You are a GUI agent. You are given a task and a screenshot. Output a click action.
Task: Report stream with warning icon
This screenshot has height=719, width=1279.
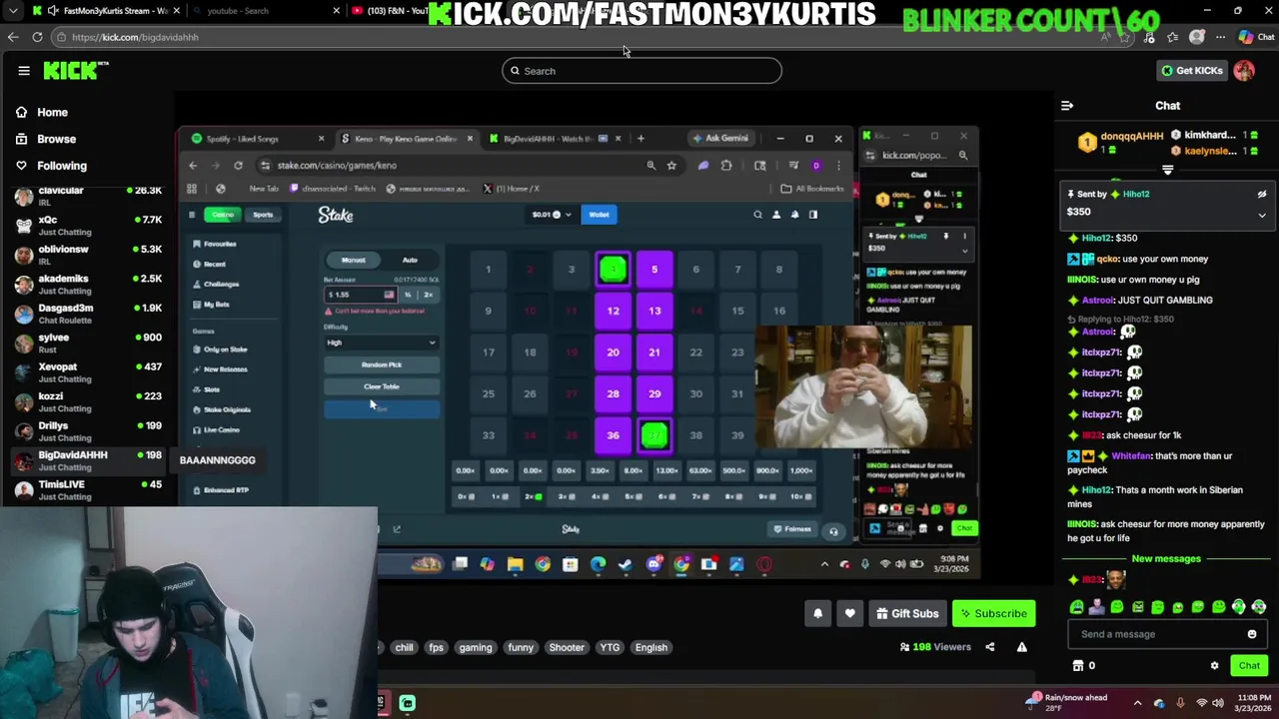click(x=1022, y=647)
